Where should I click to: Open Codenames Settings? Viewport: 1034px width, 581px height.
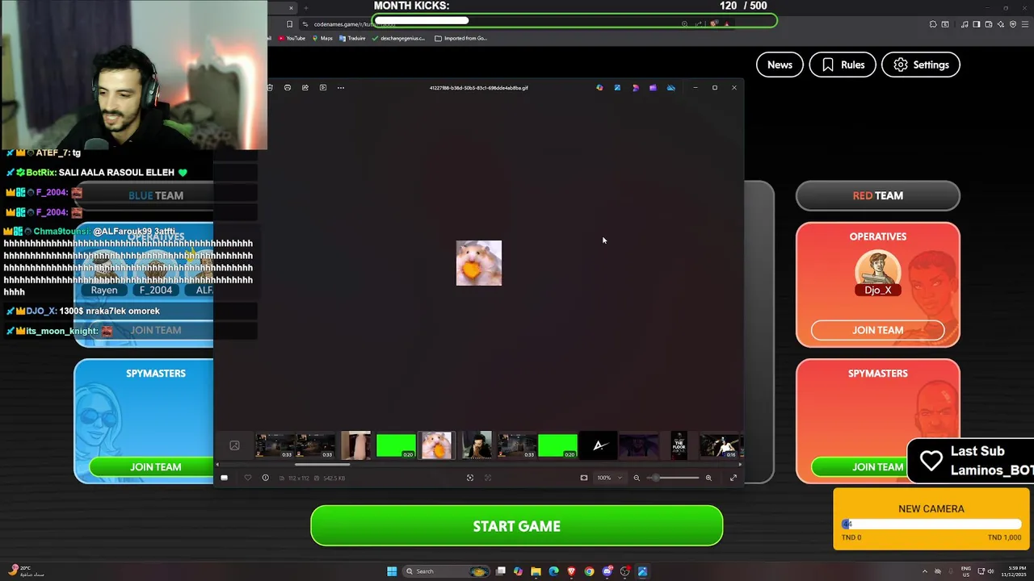[921, 65]
